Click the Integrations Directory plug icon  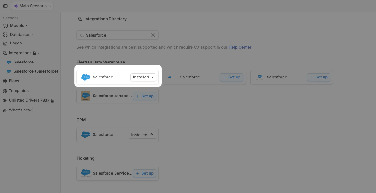[x=80, y=19]
